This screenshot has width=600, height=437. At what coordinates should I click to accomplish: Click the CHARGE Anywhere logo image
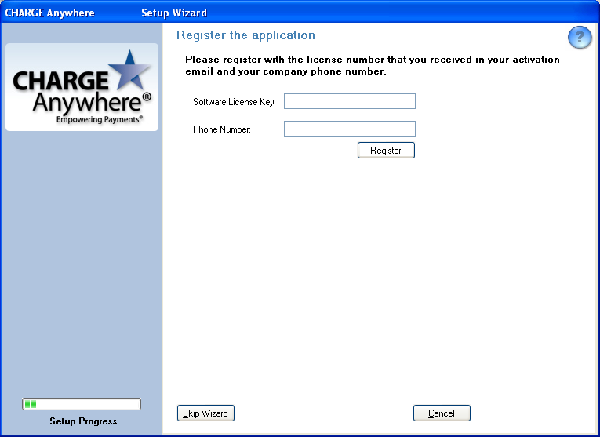82,87
